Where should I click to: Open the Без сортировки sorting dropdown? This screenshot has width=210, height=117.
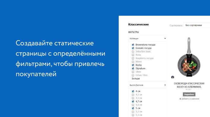[x=197, y=25]
